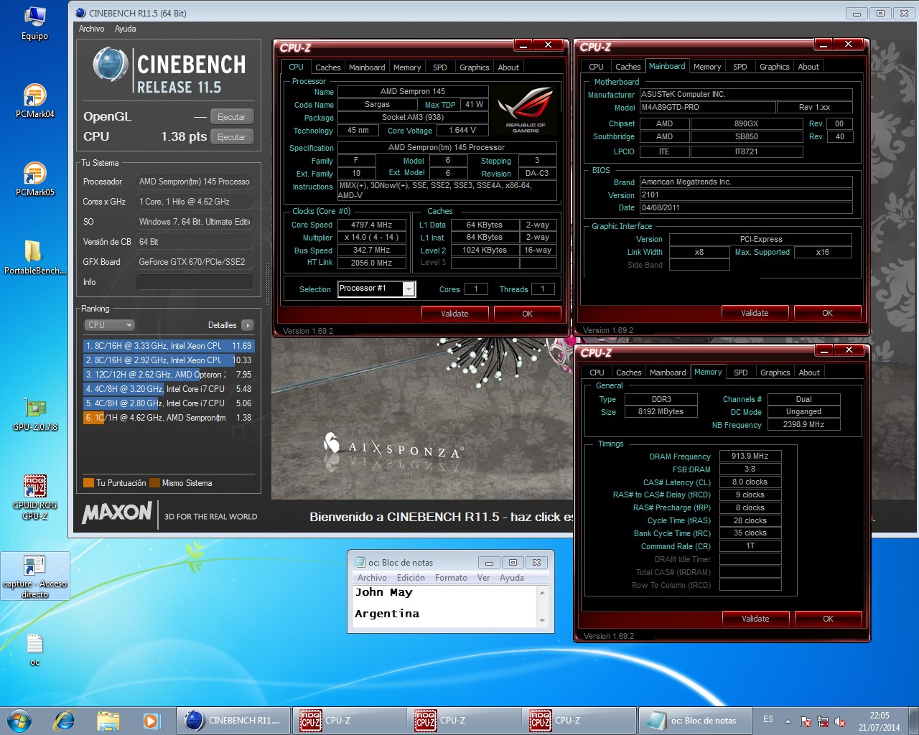Click Validate in Memory CPU-Z window
Image resolution: width=919 pixels, height=735 pixels.
click(755, 619)
